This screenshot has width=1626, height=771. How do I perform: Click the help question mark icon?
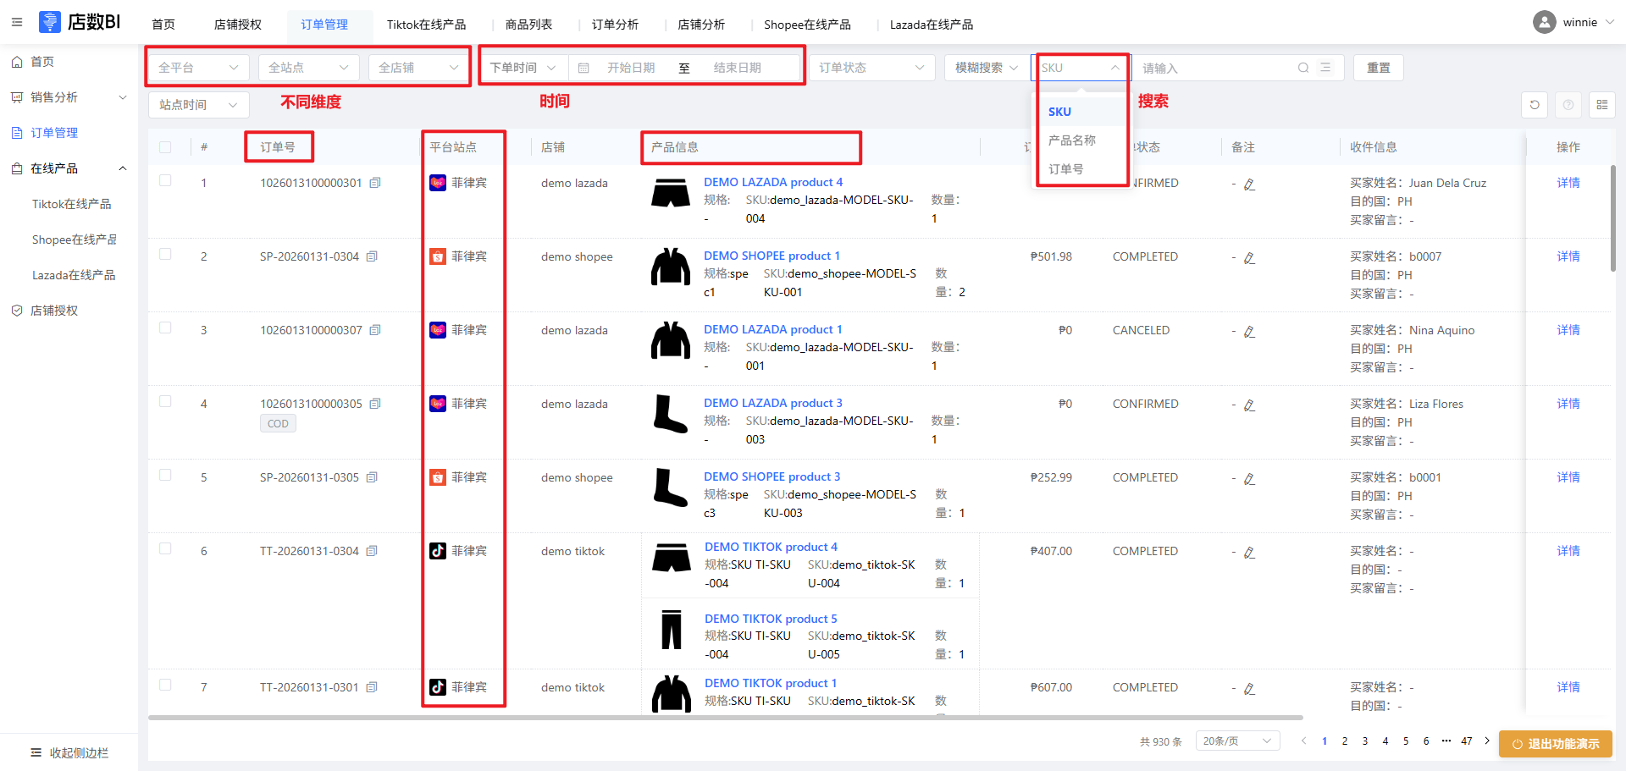coord(1568,105)
